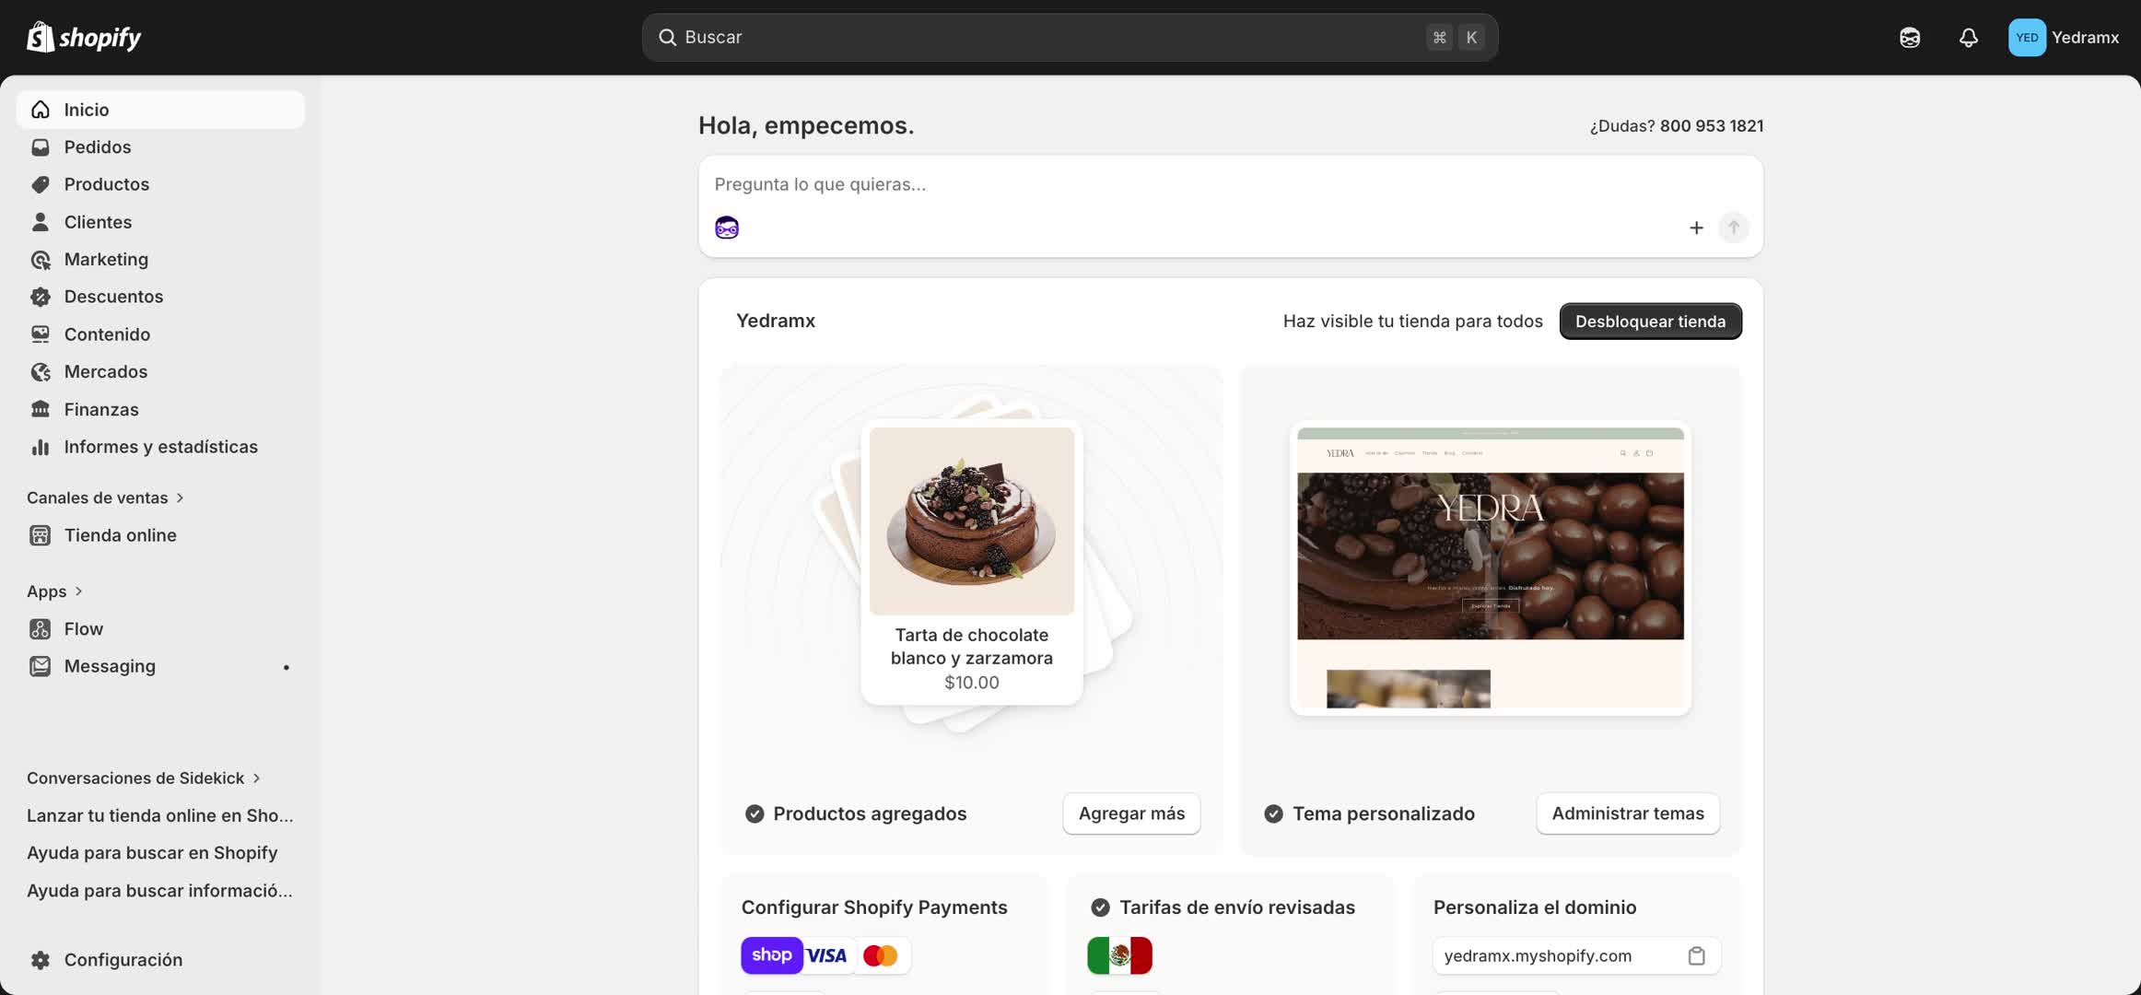Click the Tienda online store icon
Image resolution: width=2141 pixels, height=995 pixels.
point(41,535)
